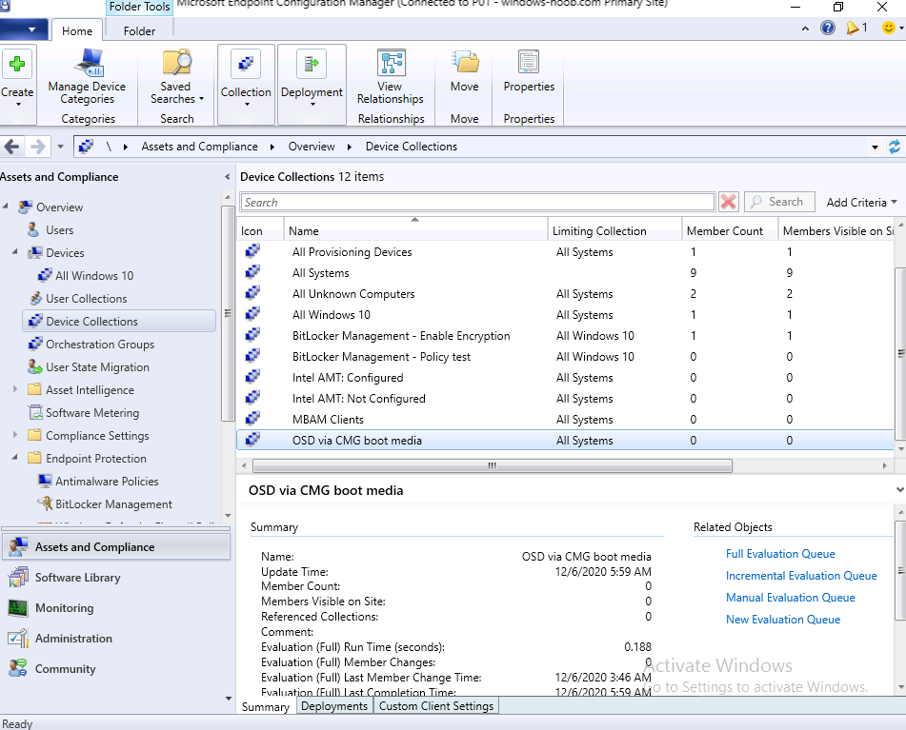Open the Properties ribbon icon

point(529,62)
